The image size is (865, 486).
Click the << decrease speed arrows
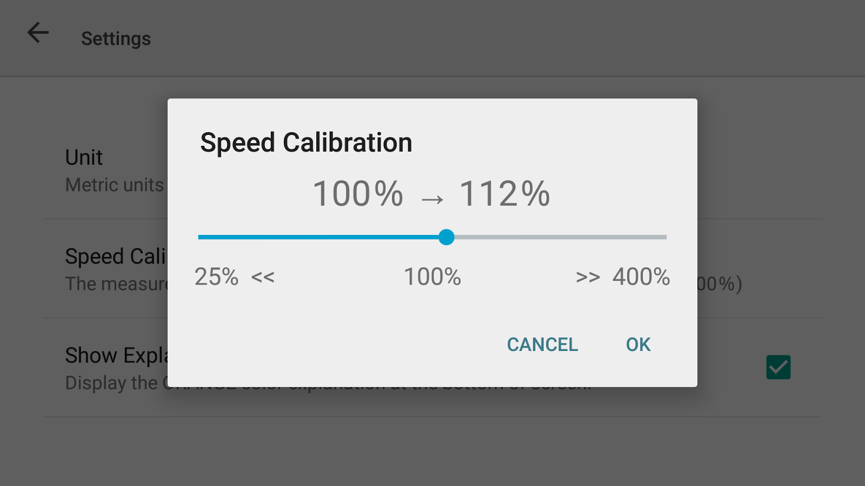pyautogui.click(x=263, y=278)
